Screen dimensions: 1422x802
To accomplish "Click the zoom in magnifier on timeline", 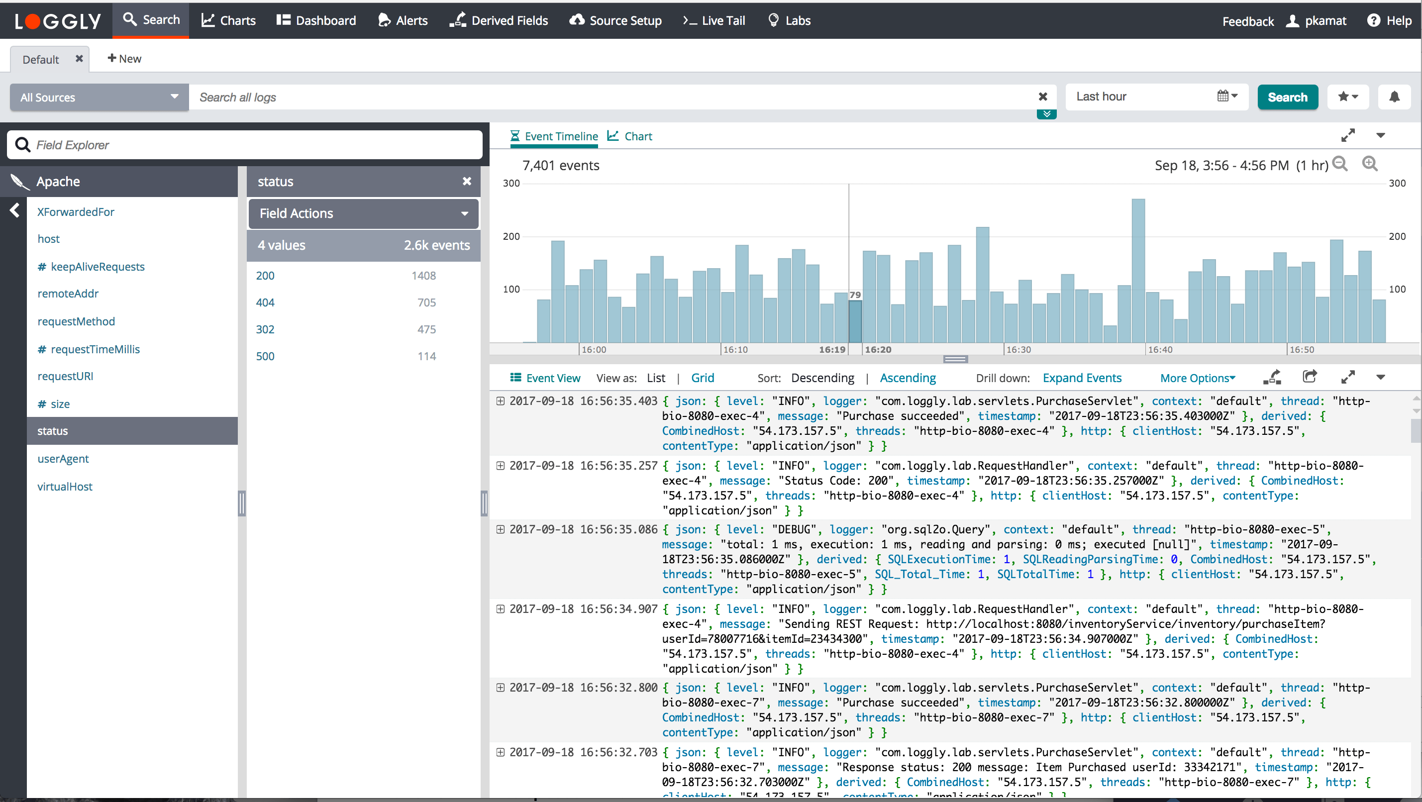I will [x=1370, y=164].
